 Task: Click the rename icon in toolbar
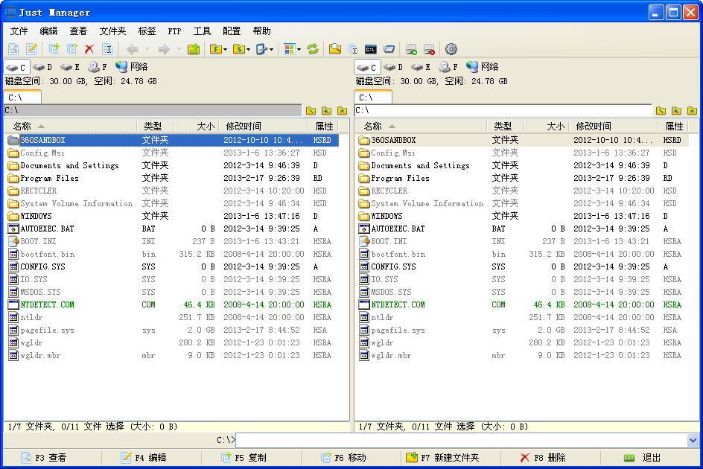pyautogui.click(x=107, y=49)
